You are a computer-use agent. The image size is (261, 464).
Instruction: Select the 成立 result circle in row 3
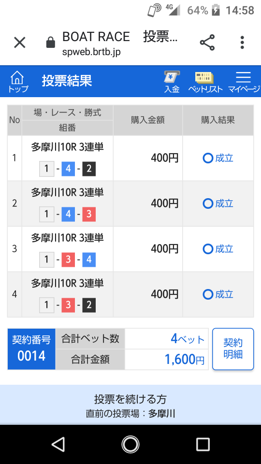pos(208,249)
